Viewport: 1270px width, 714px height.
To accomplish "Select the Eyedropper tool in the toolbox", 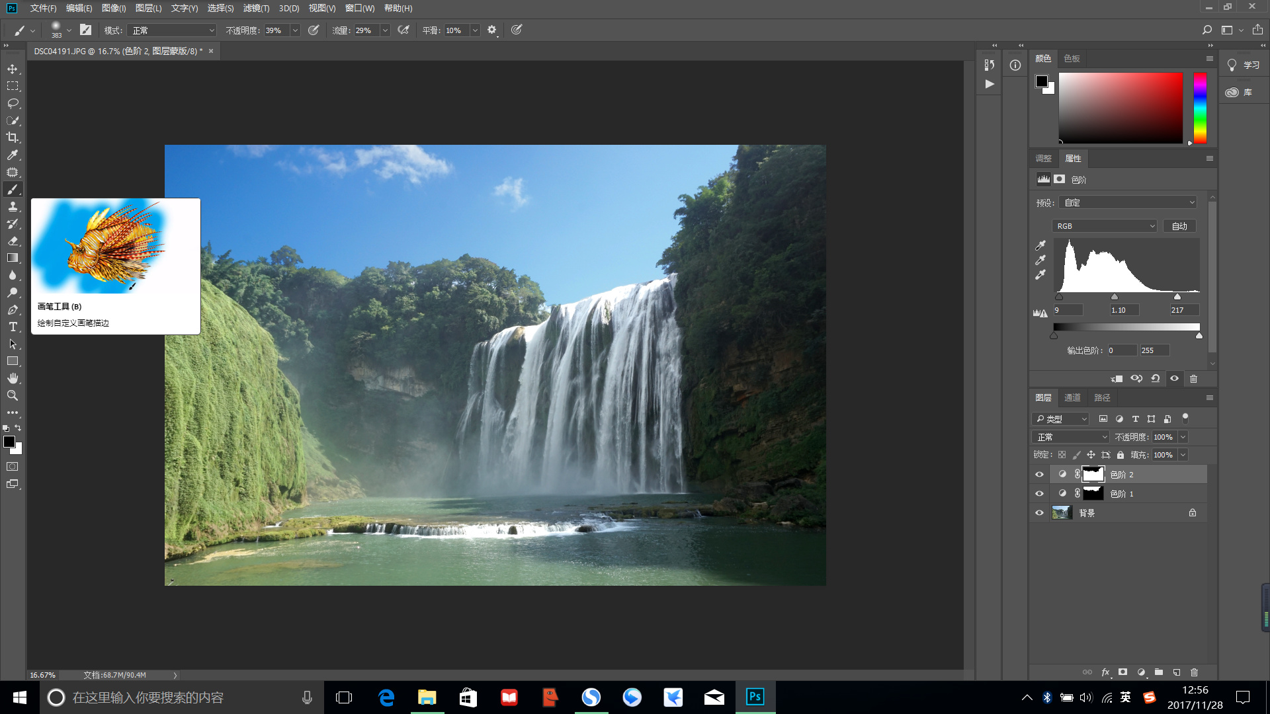I will (x=13, y=155).
